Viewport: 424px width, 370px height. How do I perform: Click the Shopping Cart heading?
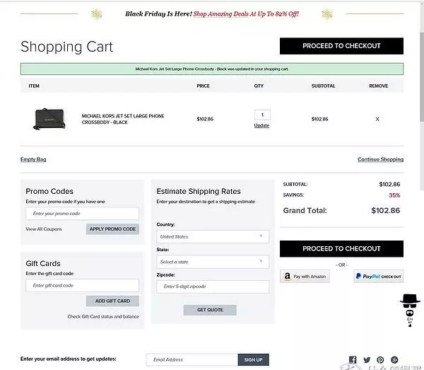point(67,47)
